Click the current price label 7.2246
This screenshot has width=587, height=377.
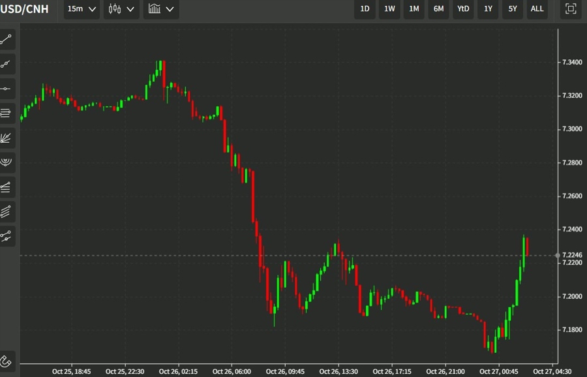[573, 255]
